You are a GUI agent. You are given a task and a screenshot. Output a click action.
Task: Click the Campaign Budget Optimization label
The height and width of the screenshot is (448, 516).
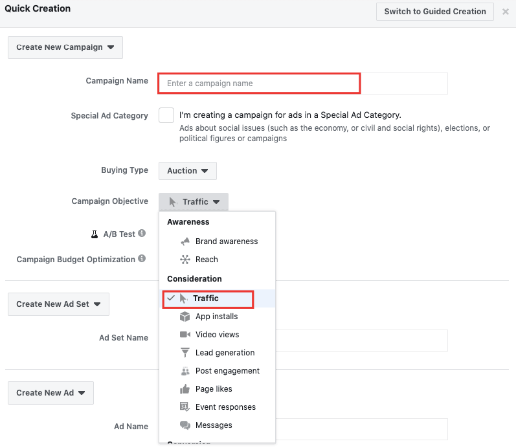tap(76, 260)
